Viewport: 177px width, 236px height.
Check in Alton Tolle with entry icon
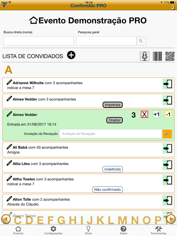168,200
